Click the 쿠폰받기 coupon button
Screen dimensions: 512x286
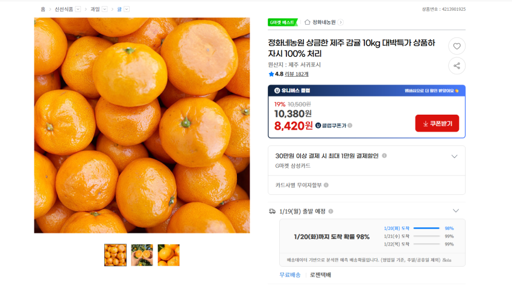(x=437, y=123)
